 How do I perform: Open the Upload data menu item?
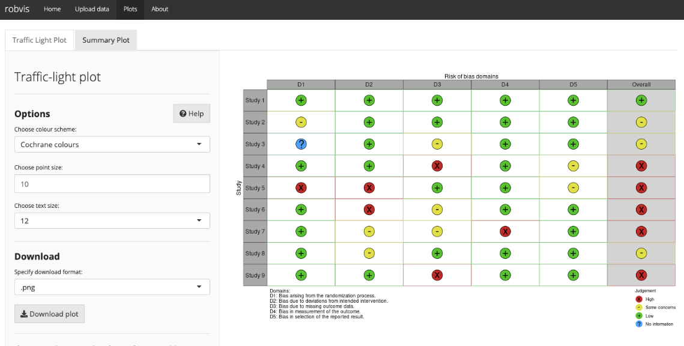[92, 9]
